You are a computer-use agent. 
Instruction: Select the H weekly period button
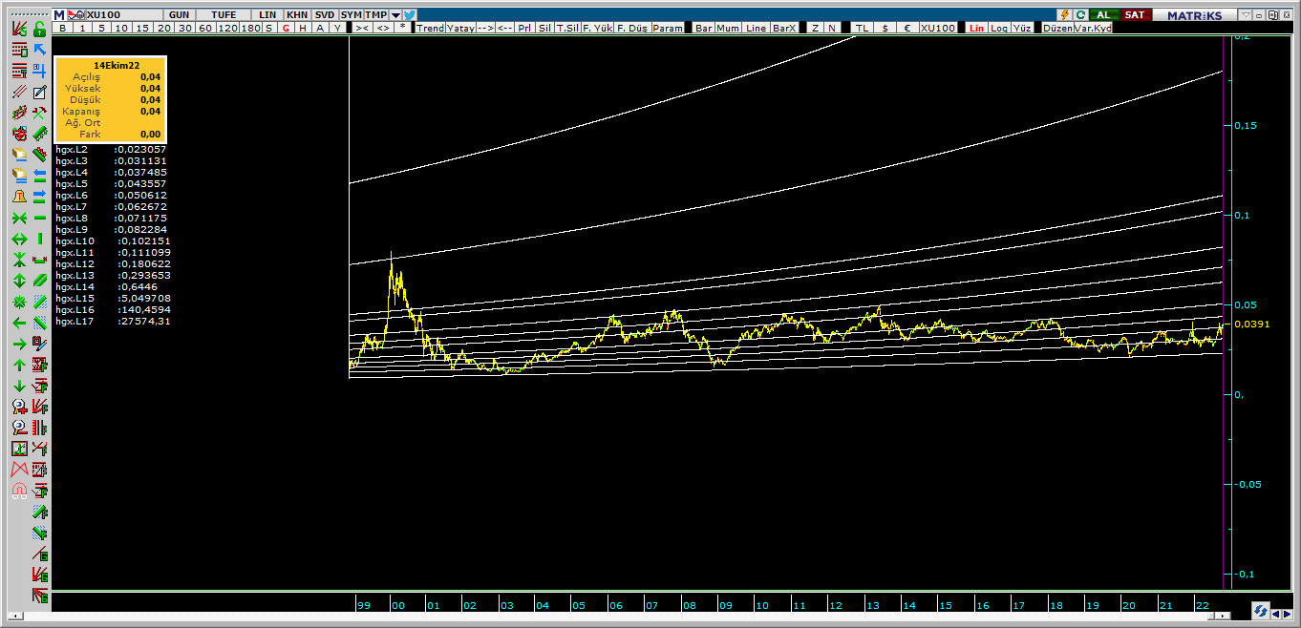click(303, 28)
